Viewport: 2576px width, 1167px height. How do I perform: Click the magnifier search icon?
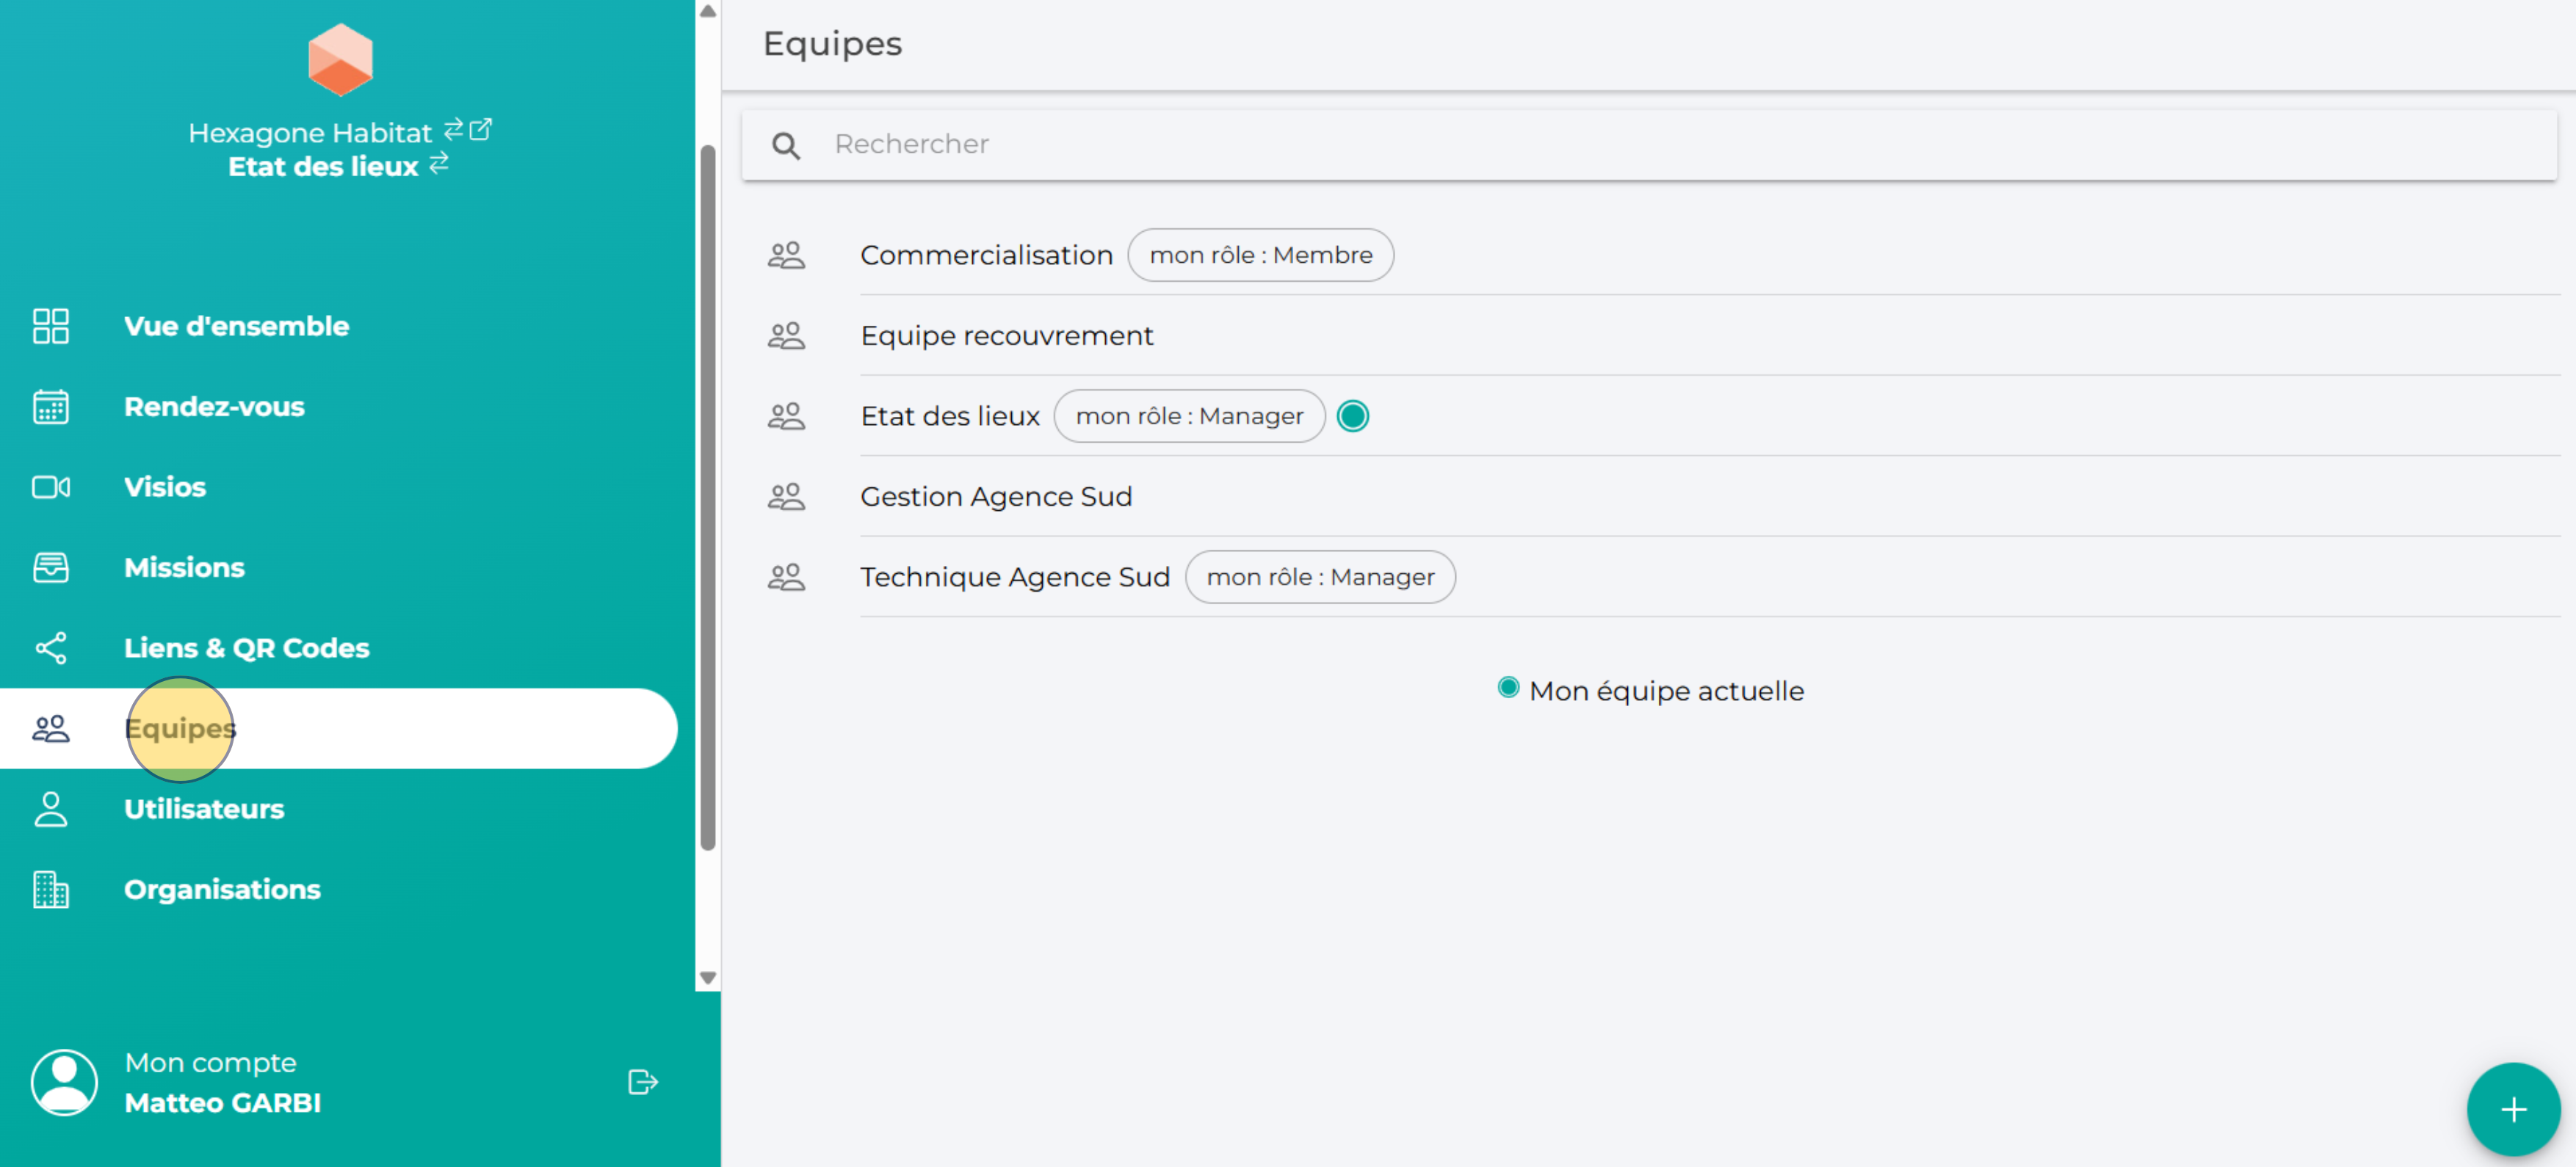click(x=786, y=146)
